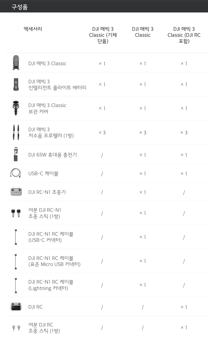Click the DJI RC screen controller icon
This screenshot has width=208, height=350.
coord(16,307)
